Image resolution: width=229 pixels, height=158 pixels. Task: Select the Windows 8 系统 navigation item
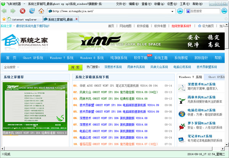click(92, 58)
